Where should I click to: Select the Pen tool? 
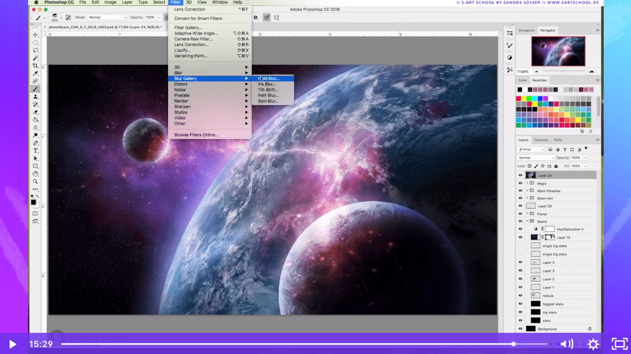tap(35, 143)
